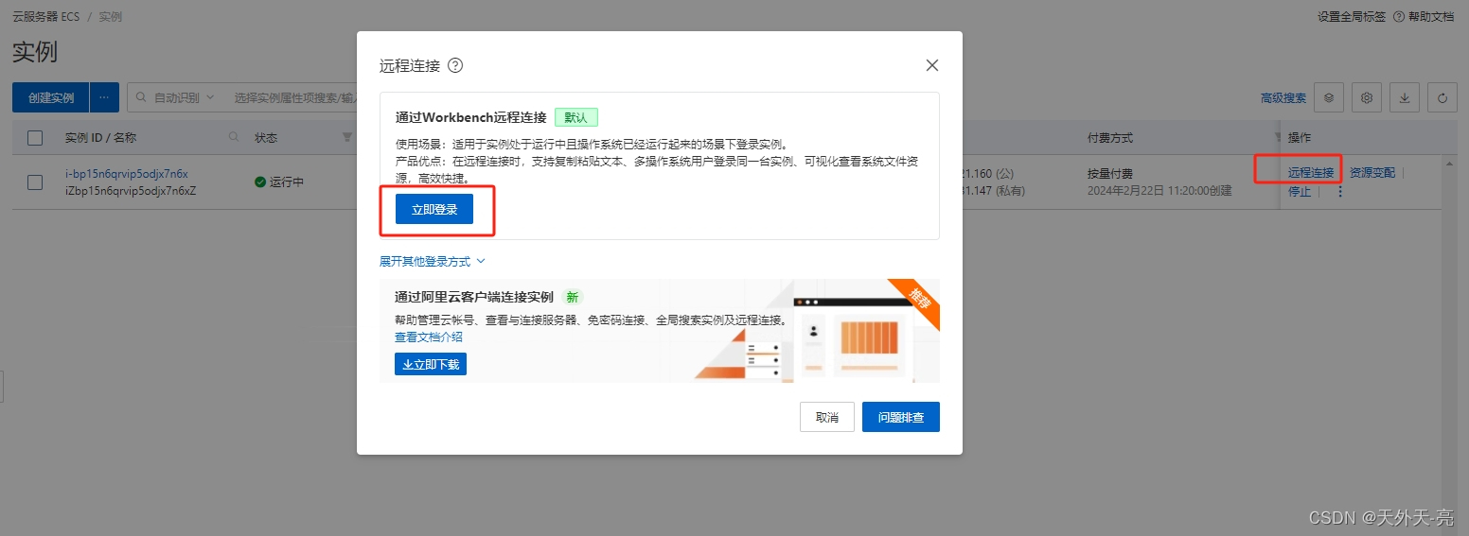Open the 查看文档介绍 link
The width and height of the screenshot is (1469, 536).
(x=429, y=337)
